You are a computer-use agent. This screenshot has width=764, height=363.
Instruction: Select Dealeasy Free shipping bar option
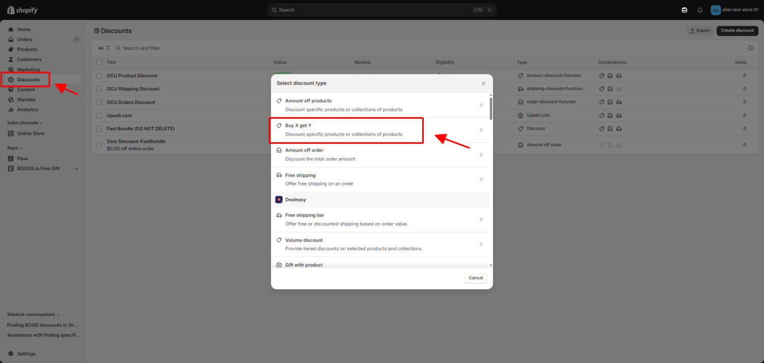point(380,220)
